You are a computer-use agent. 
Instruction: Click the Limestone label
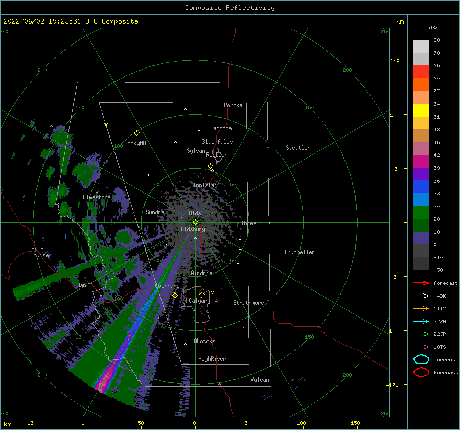[x=97, y=197]
